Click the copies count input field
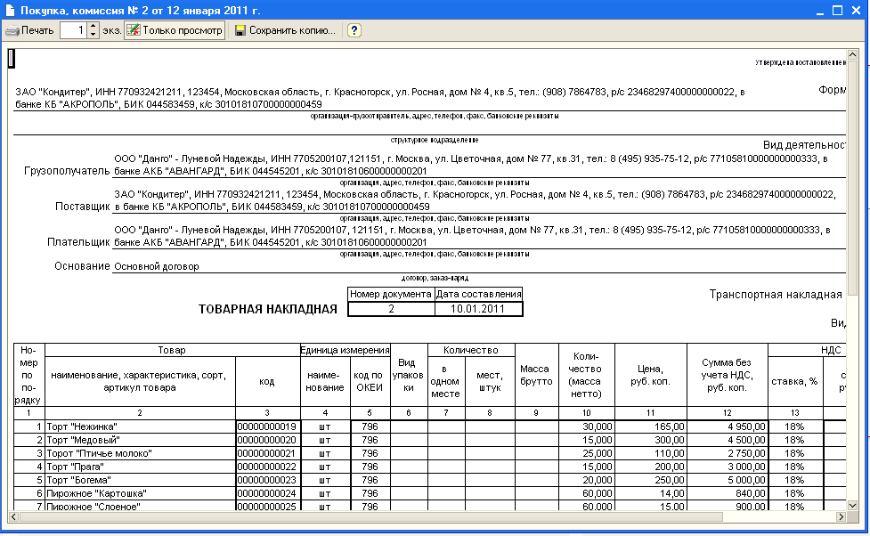The image size is (870, 536). (x=73, y=30)
